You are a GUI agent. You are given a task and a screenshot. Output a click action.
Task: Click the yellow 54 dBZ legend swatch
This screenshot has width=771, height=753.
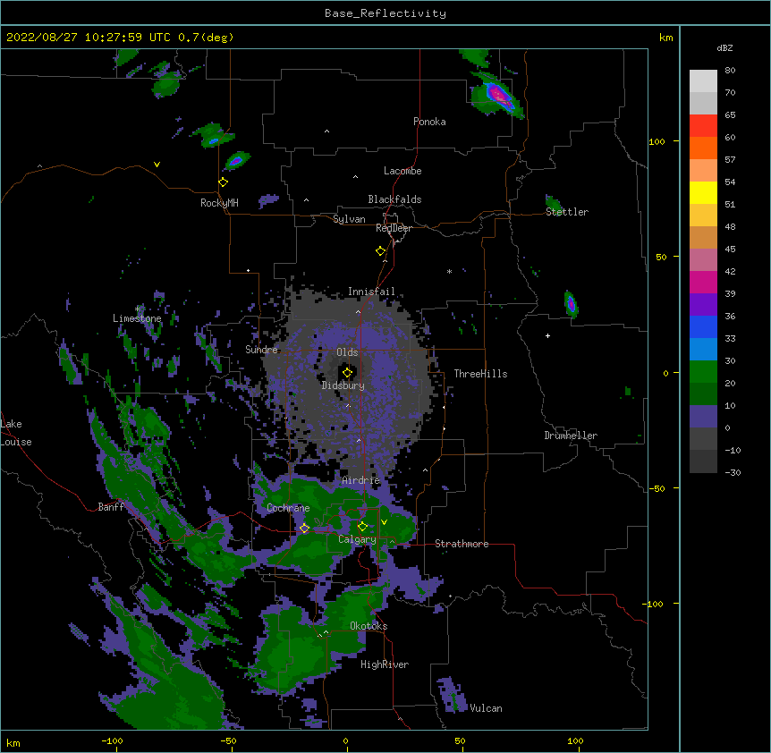703,192
